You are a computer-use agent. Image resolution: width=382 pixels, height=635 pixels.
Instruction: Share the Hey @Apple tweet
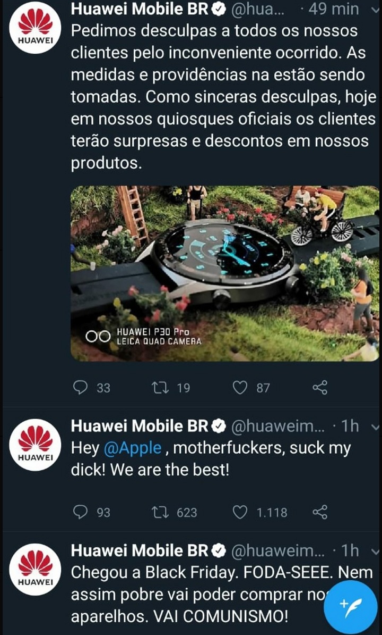point(320,512)
